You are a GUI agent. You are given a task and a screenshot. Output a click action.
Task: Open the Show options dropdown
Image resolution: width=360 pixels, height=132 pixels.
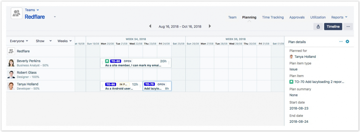[x=43, y=41]
